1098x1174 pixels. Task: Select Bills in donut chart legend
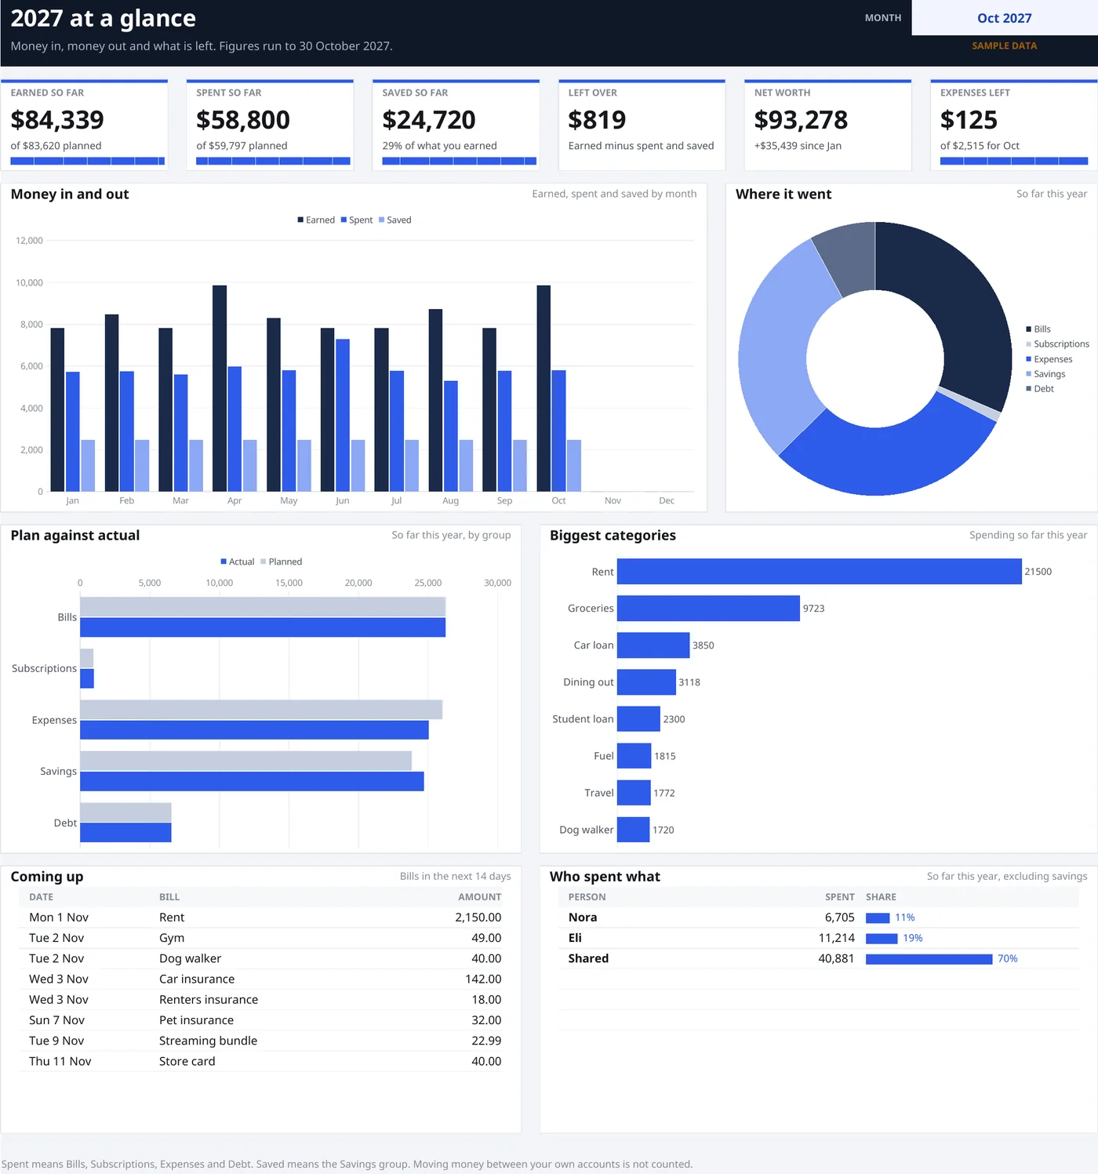[x=1038, y=329]
